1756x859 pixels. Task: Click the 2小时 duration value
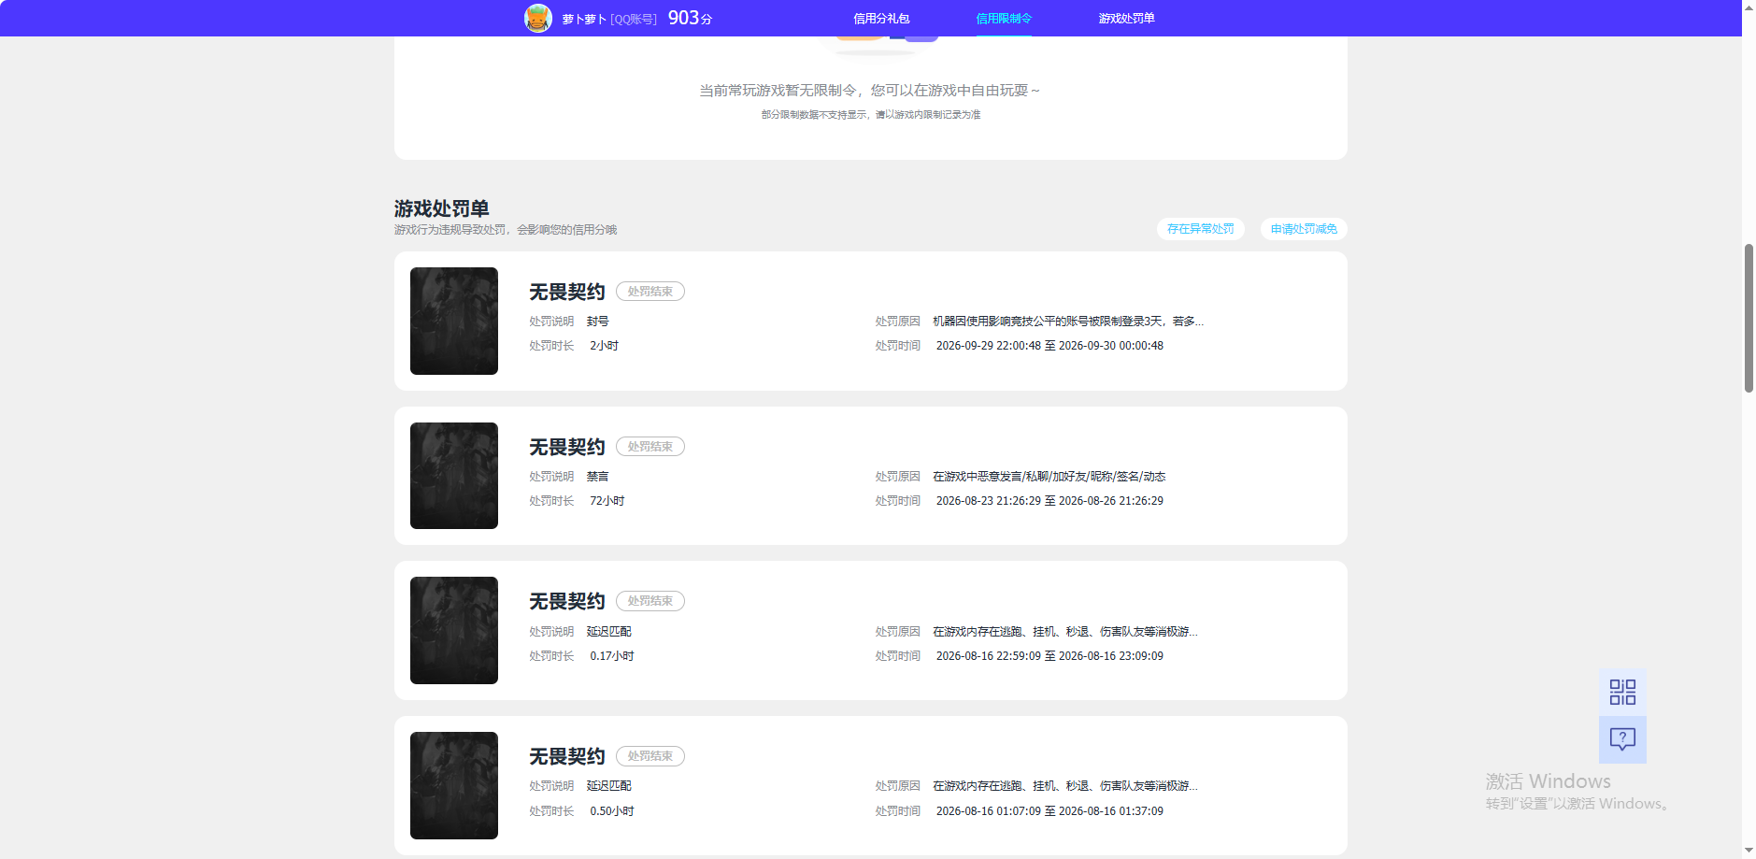click(604, 346)
